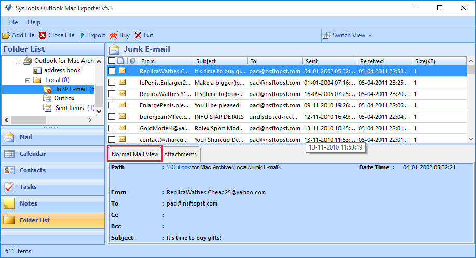476x258 pixels.
Task: Click the Contacts card icon in sidebar
Action: coord(9,170)
